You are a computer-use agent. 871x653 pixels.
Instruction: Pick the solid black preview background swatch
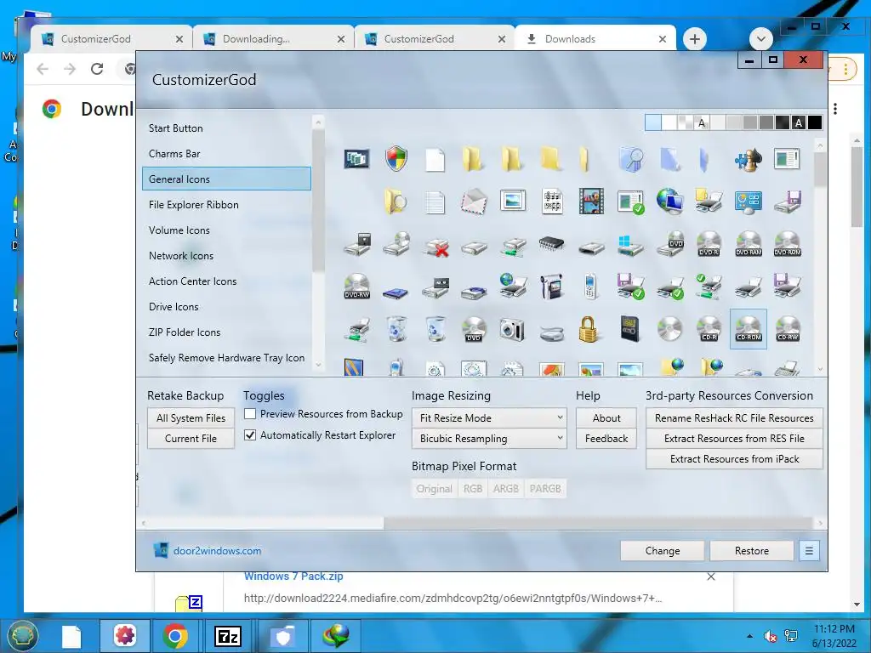815,122
